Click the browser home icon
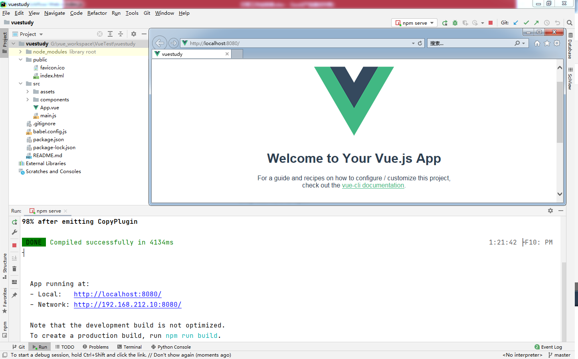The width and height of the screenshot is (578, 359). point(537,43)
